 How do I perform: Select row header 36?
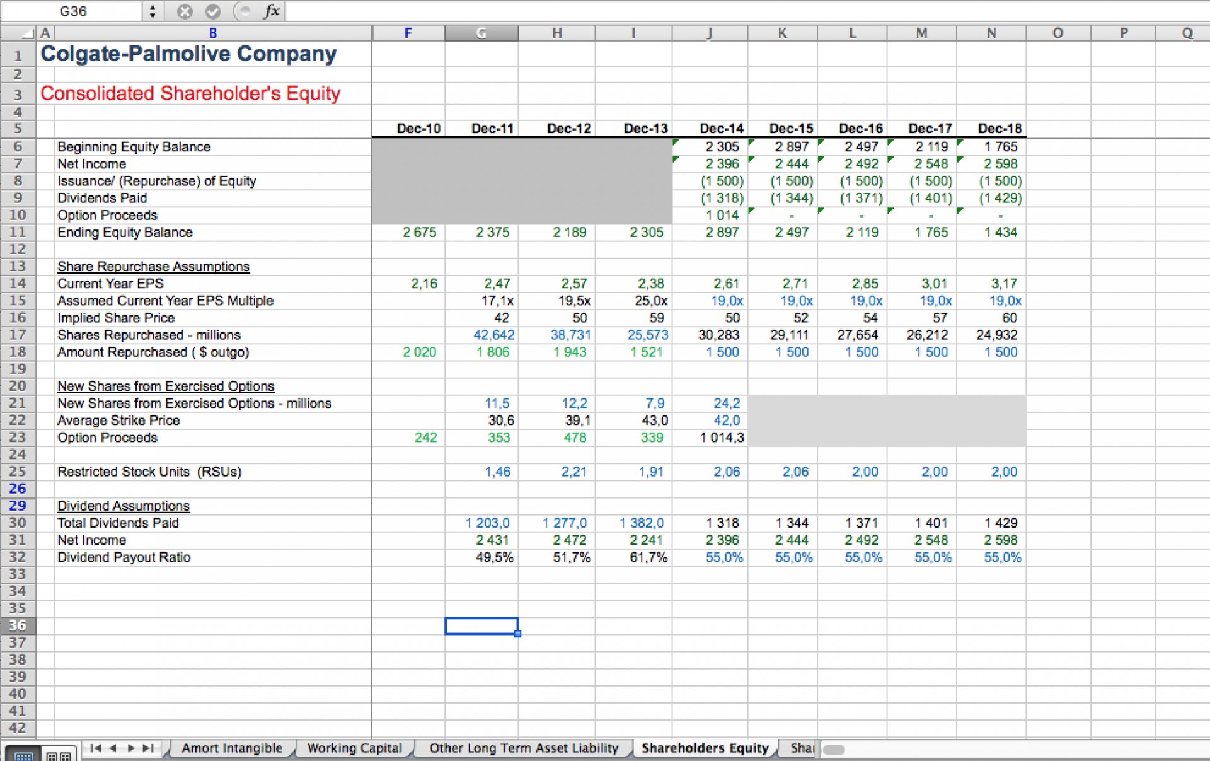point(18,625)
